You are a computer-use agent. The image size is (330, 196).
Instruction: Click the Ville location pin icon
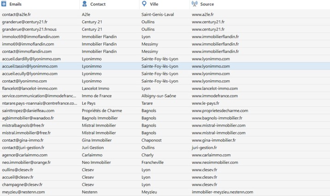click(144, 4)
